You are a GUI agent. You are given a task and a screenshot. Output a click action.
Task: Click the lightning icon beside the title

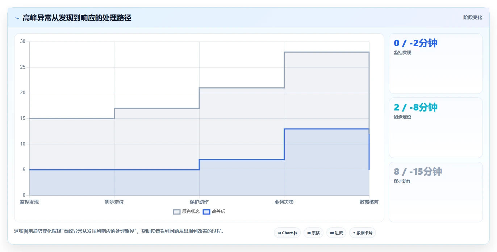tap(17, 18)
